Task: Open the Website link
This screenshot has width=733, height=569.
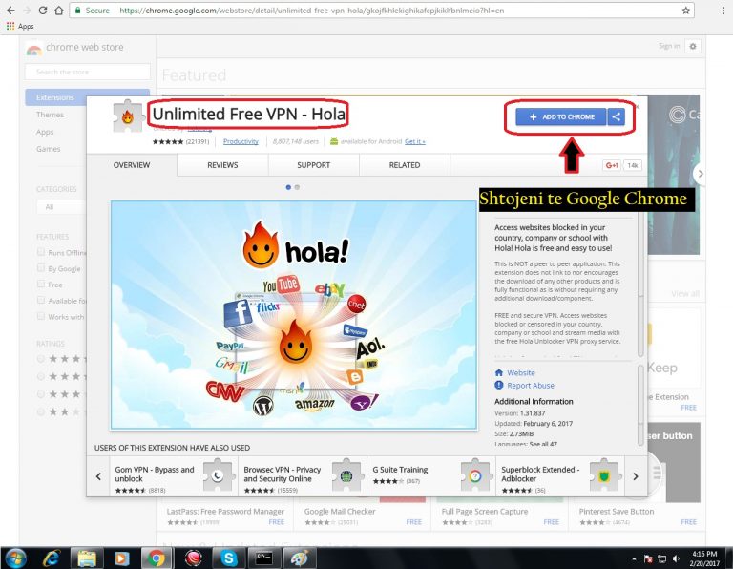Action: (x=521, y=372)
